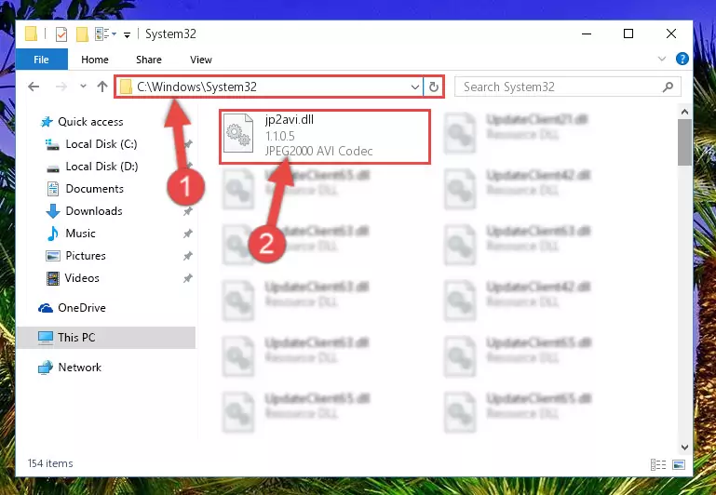Select This PC in navigation pane
The image size is (716, 495).
pos(106,338)
